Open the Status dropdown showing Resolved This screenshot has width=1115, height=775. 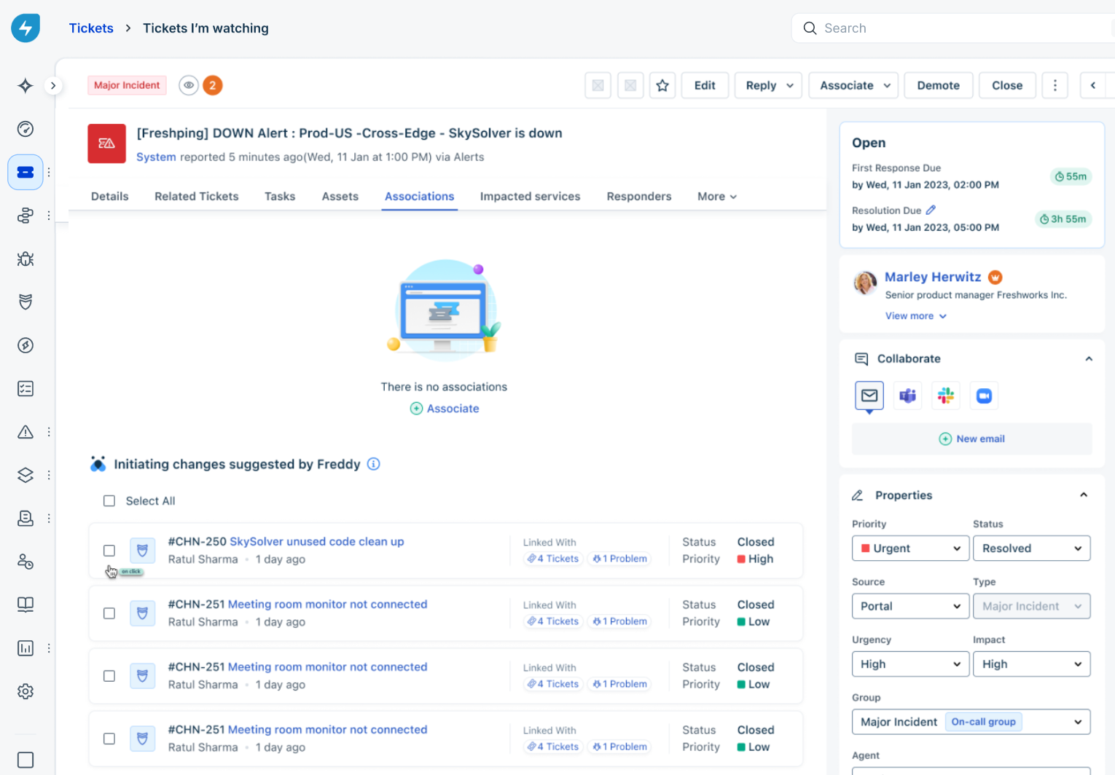pyautogui.click(x=1032, y=548)
